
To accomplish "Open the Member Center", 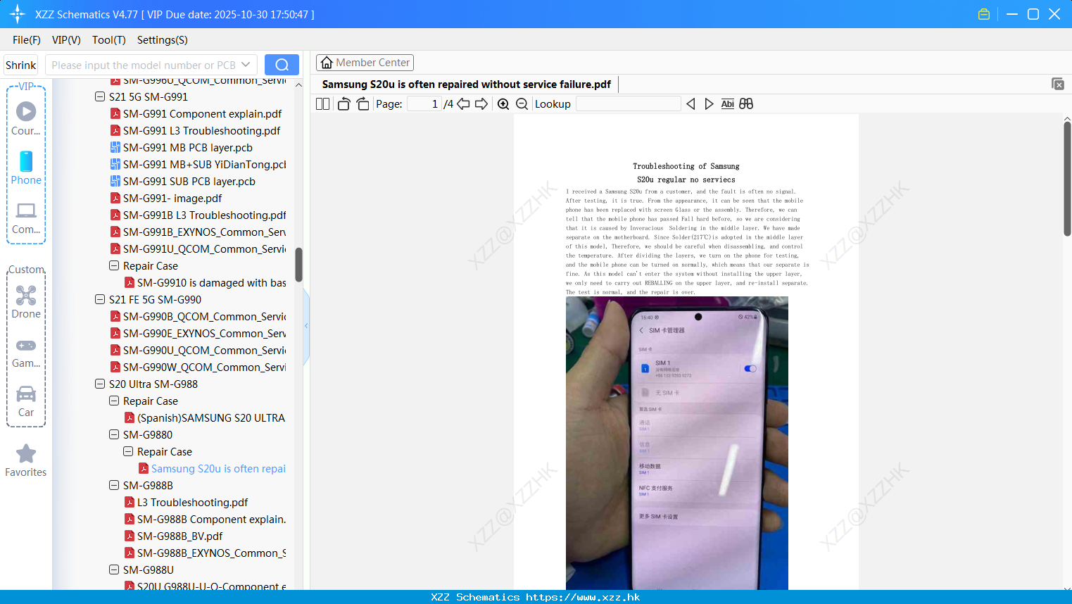I will [x=365, y=63].
